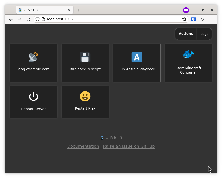Close the OliveTin browser tab

69,10
